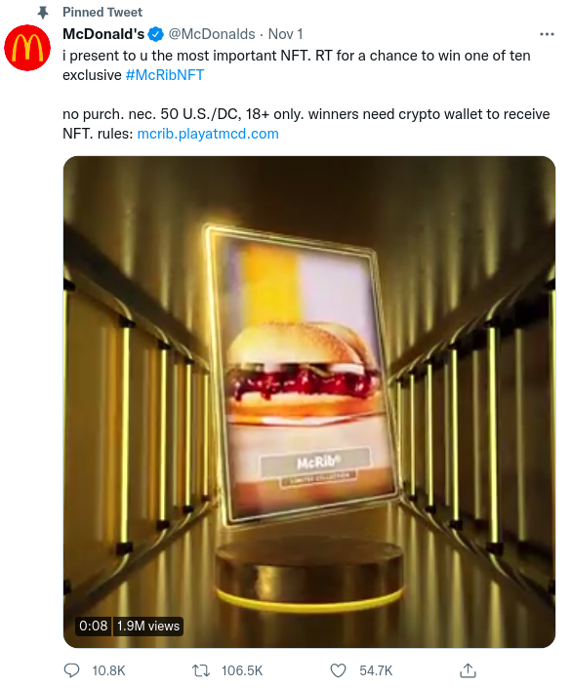Screen dimensions: 571x688
Task: Play the McRib NFT video
Action: (309, 401)
